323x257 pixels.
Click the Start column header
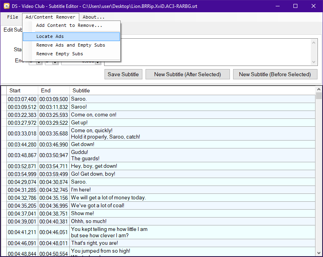coord(22,90)
